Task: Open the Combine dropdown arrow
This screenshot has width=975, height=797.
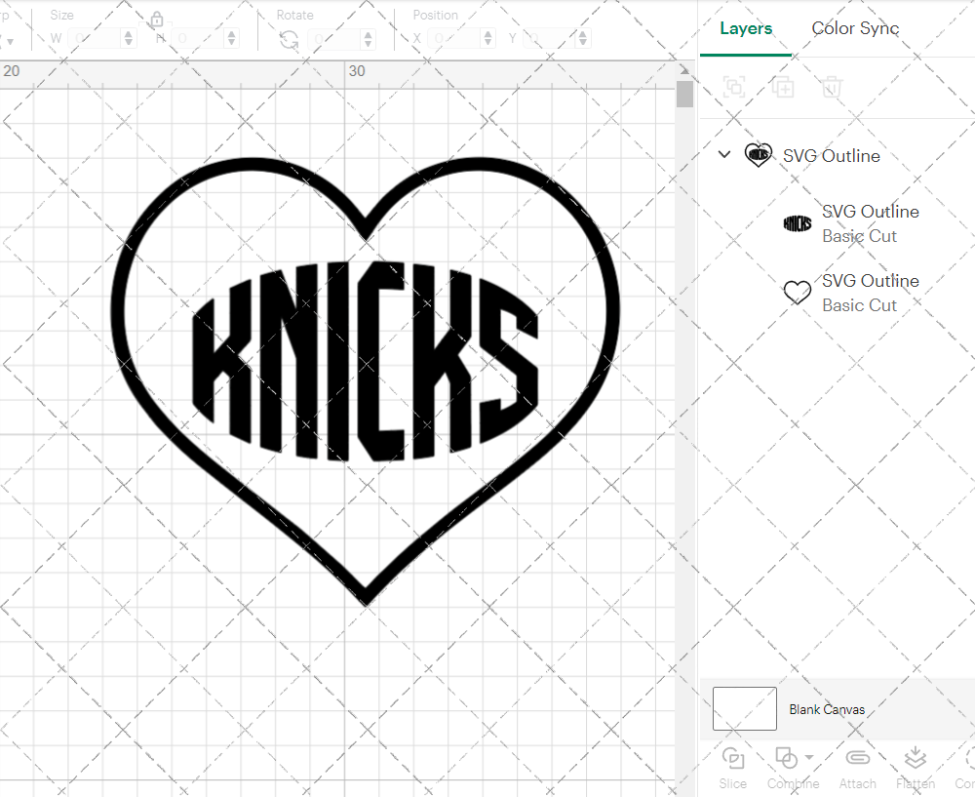Action: 809,757
